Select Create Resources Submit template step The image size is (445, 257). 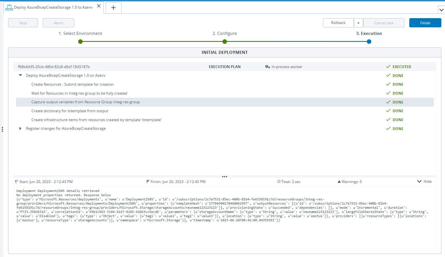[x=225, y=84]
